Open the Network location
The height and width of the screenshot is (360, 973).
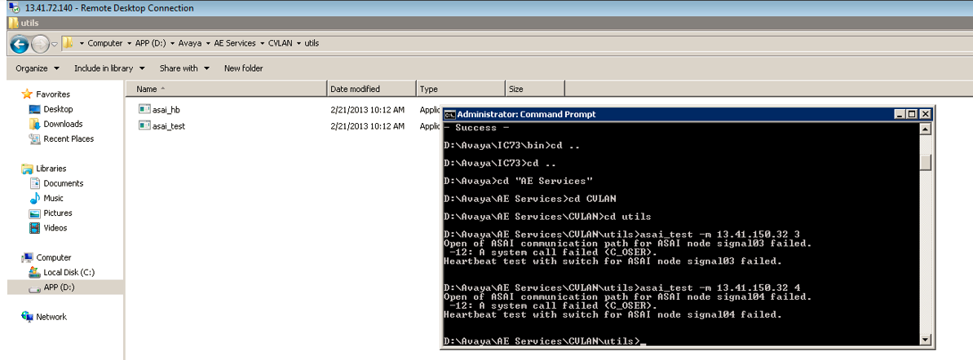51,317
